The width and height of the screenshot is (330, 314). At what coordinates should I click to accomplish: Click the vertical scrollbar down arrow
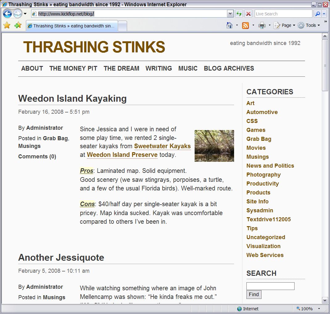325,300
